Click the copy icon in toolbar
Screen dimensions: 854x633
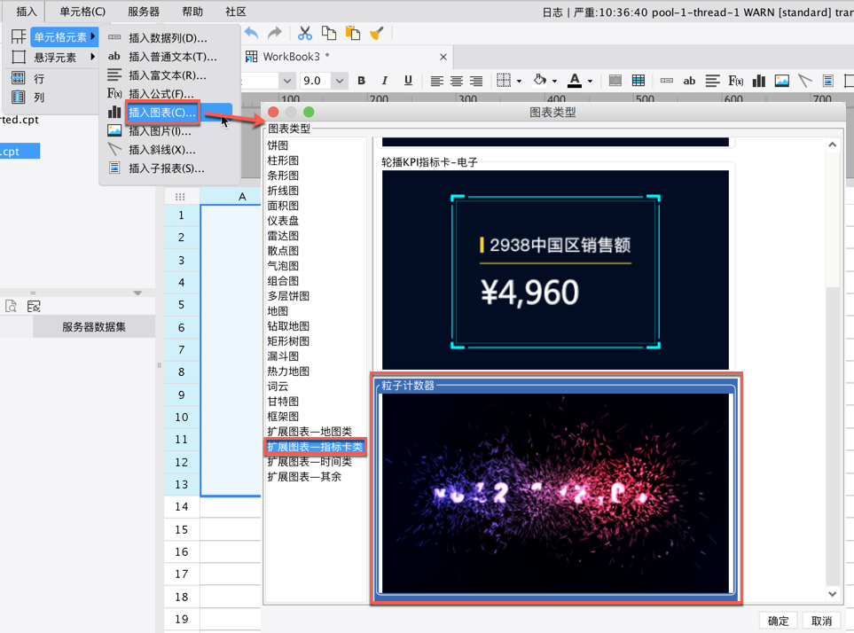(329, 33)
